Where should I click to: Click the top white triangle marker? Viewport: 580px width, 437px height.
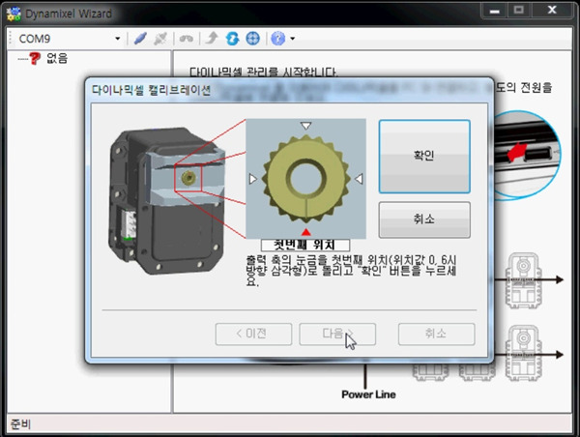pos(305,126)
